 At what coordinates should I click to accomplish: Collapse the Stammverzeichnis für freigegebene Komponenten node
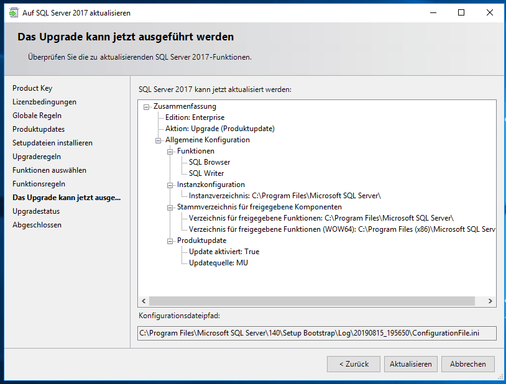(x=170, y=208)
